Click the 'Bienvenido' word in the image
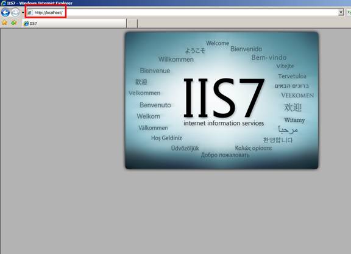The width and height of the screenshot is (351, 254). 246,49
